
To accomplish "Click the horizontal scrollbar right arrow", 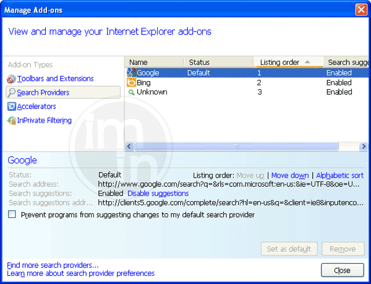I will tap(363, 146).
